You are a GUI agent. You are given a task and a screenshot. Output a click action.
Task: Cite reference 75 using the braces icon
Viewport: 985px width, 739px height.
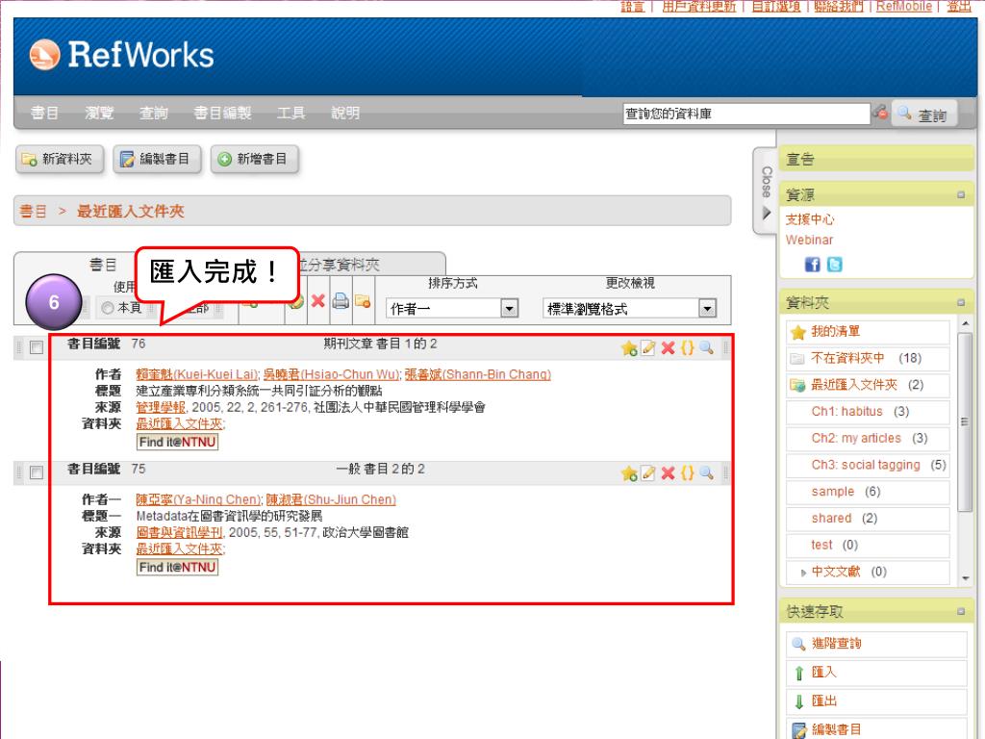point(687,472)
